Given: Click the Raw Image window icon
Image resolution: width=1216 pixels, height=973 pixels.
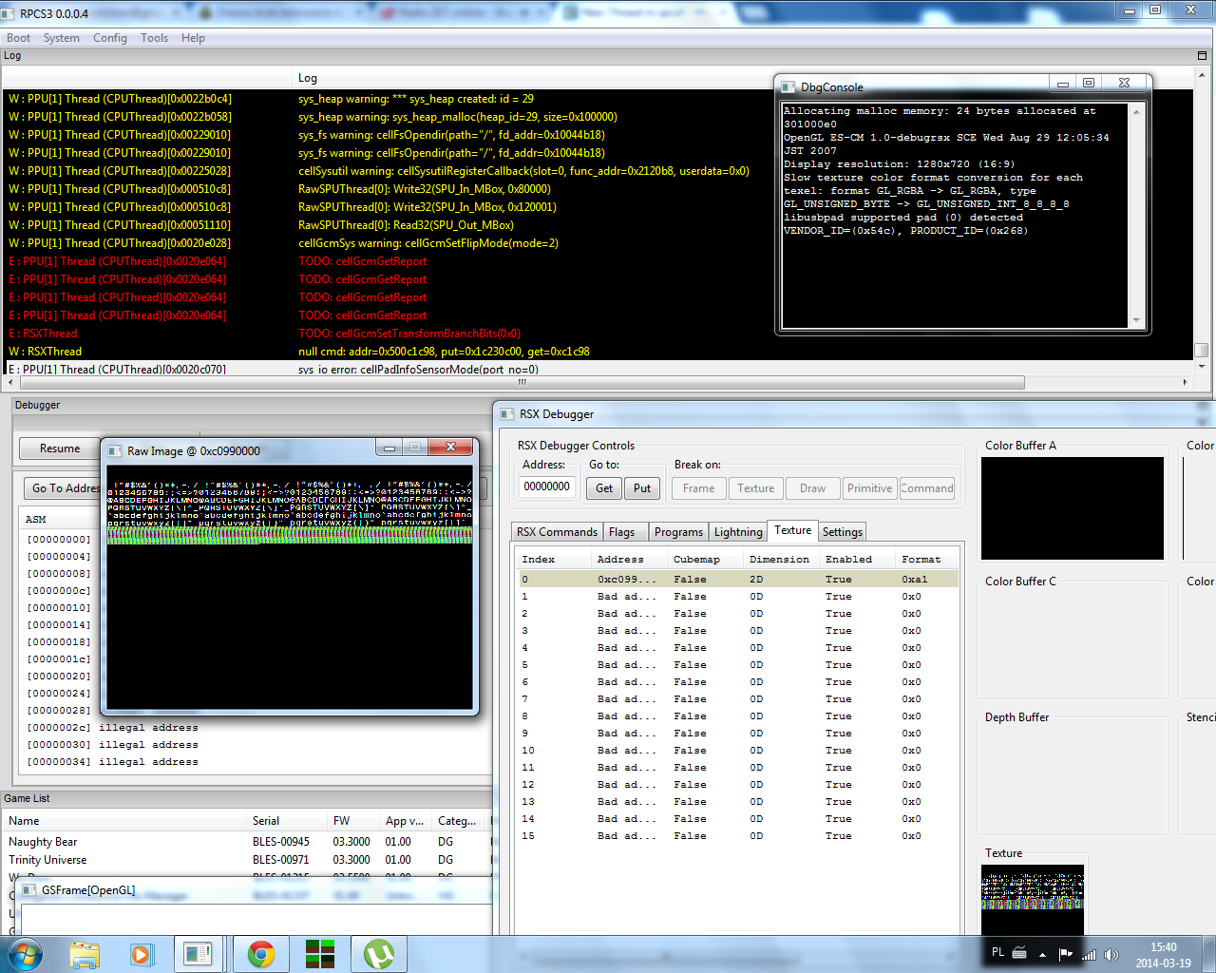Looking at the screenshot, I should 114,451.
